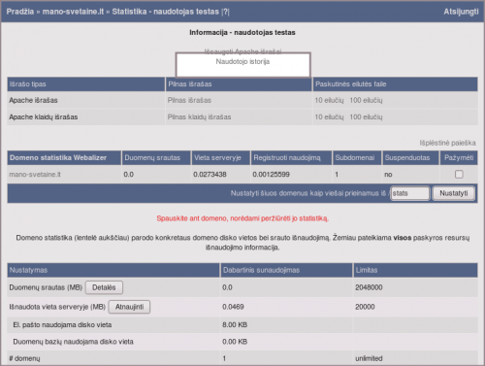Open mano-svetaine.lt domain statistics
Image resolution: width=485 pixels, height=366 pixels.
(x=35, y=175)
